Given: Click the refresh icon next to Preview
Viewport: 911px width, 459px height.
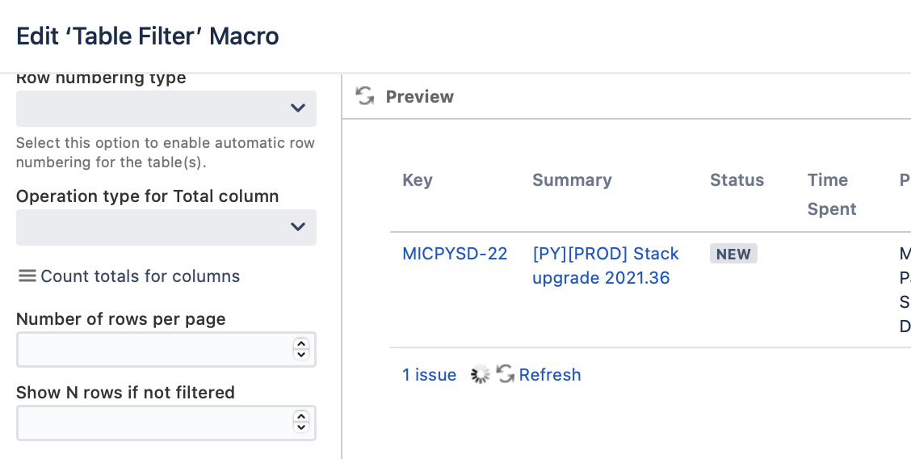Looking at the screenshot, I should [365, 96].
